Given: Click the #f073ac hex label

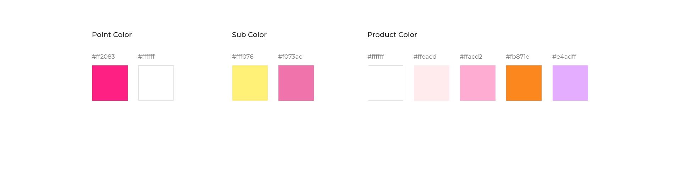Looking at the screenshot, I should click(x=290, y=57).
